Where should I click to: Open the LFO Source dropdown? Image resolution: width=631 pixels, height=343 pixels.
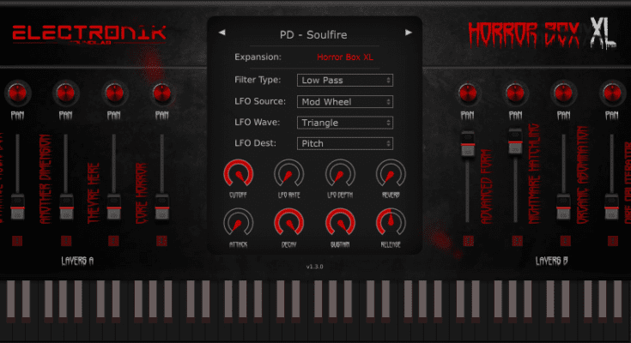pyautogui.click(x=345, y=101)
